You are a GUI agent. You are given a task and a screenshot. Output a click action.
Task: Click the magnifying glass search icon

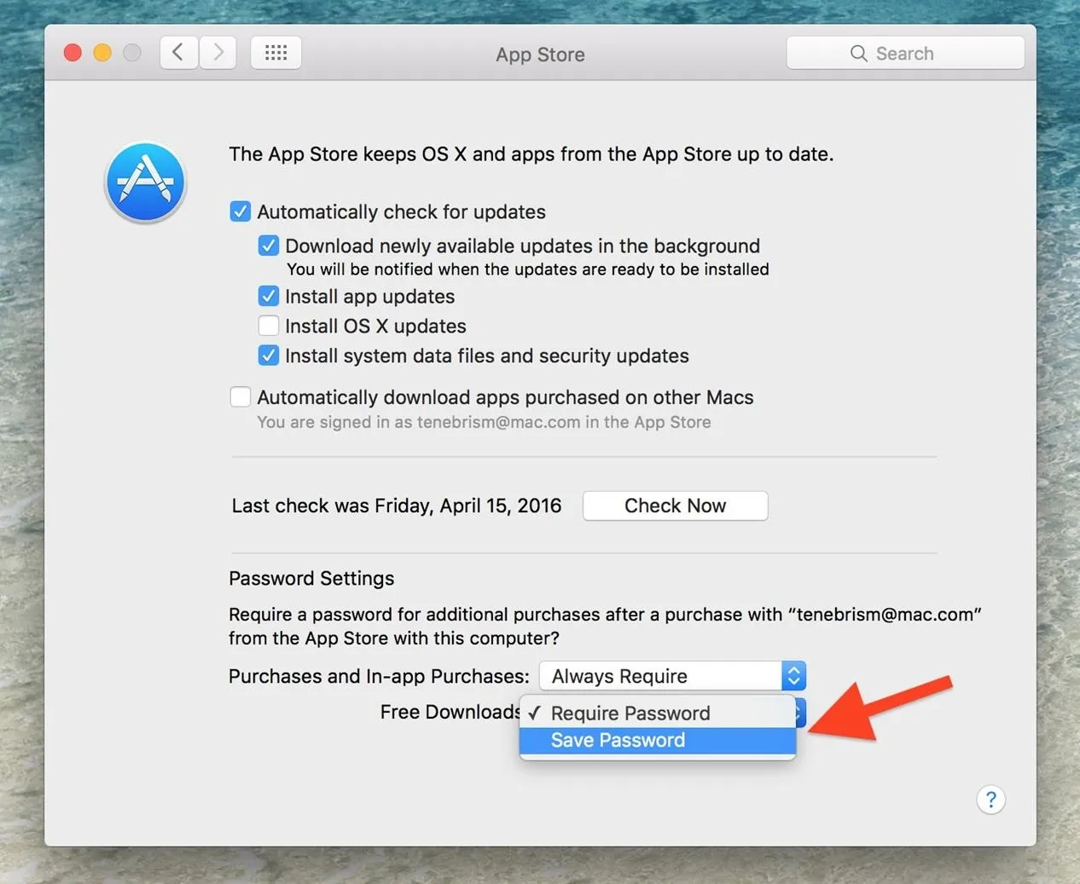coord(858,54)
